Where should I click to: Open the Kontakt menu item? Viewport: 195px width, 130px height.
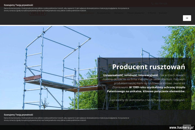[163, 13]
